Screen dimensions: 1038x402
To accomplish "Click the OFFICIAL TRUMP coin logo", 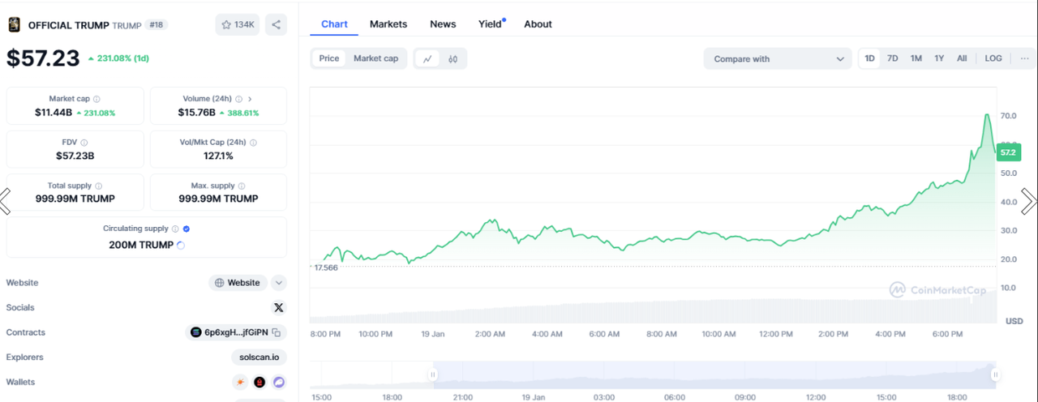I will click(x=14, y=25).
